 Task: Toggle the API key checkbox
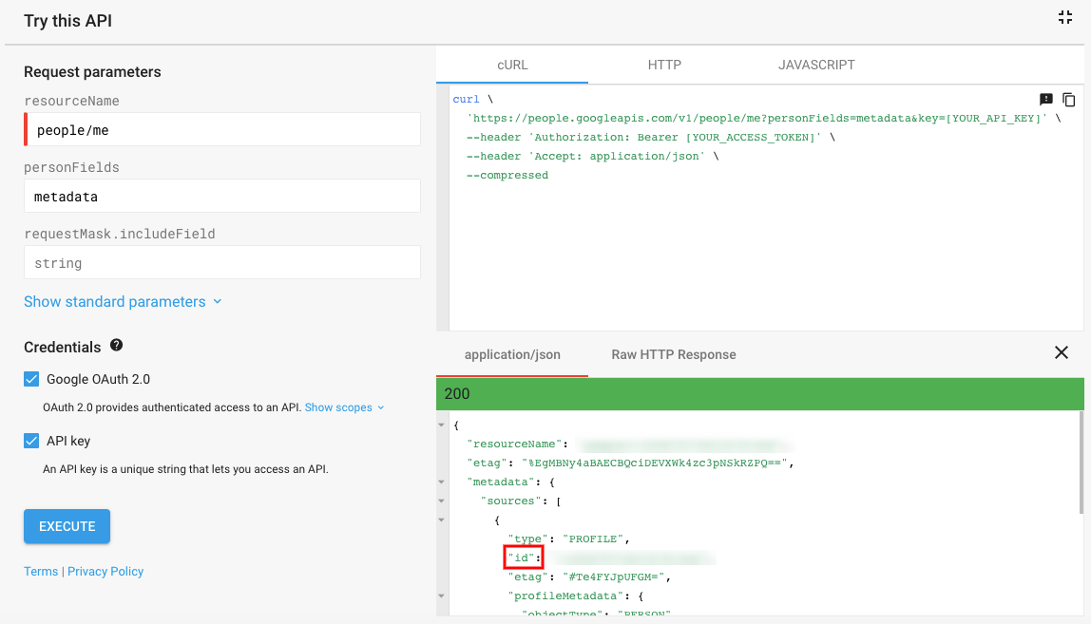coord(31,441)
